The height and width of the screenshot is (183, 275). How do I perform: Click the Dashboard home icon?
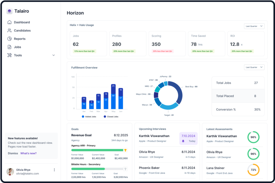(x=9, y=22)
